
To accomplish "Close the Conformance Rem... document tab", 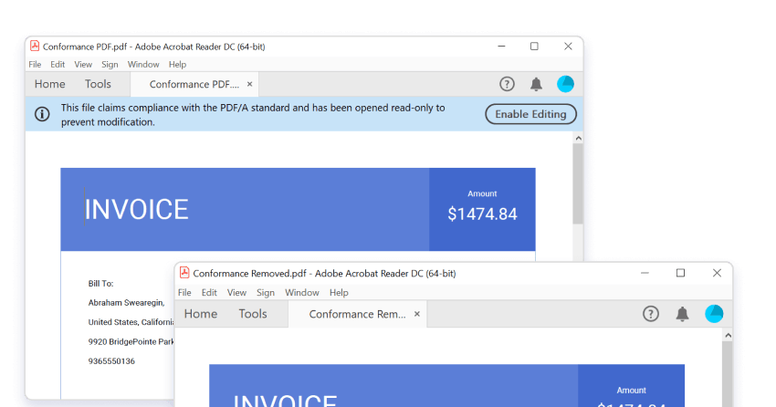I will pos(417,314).
